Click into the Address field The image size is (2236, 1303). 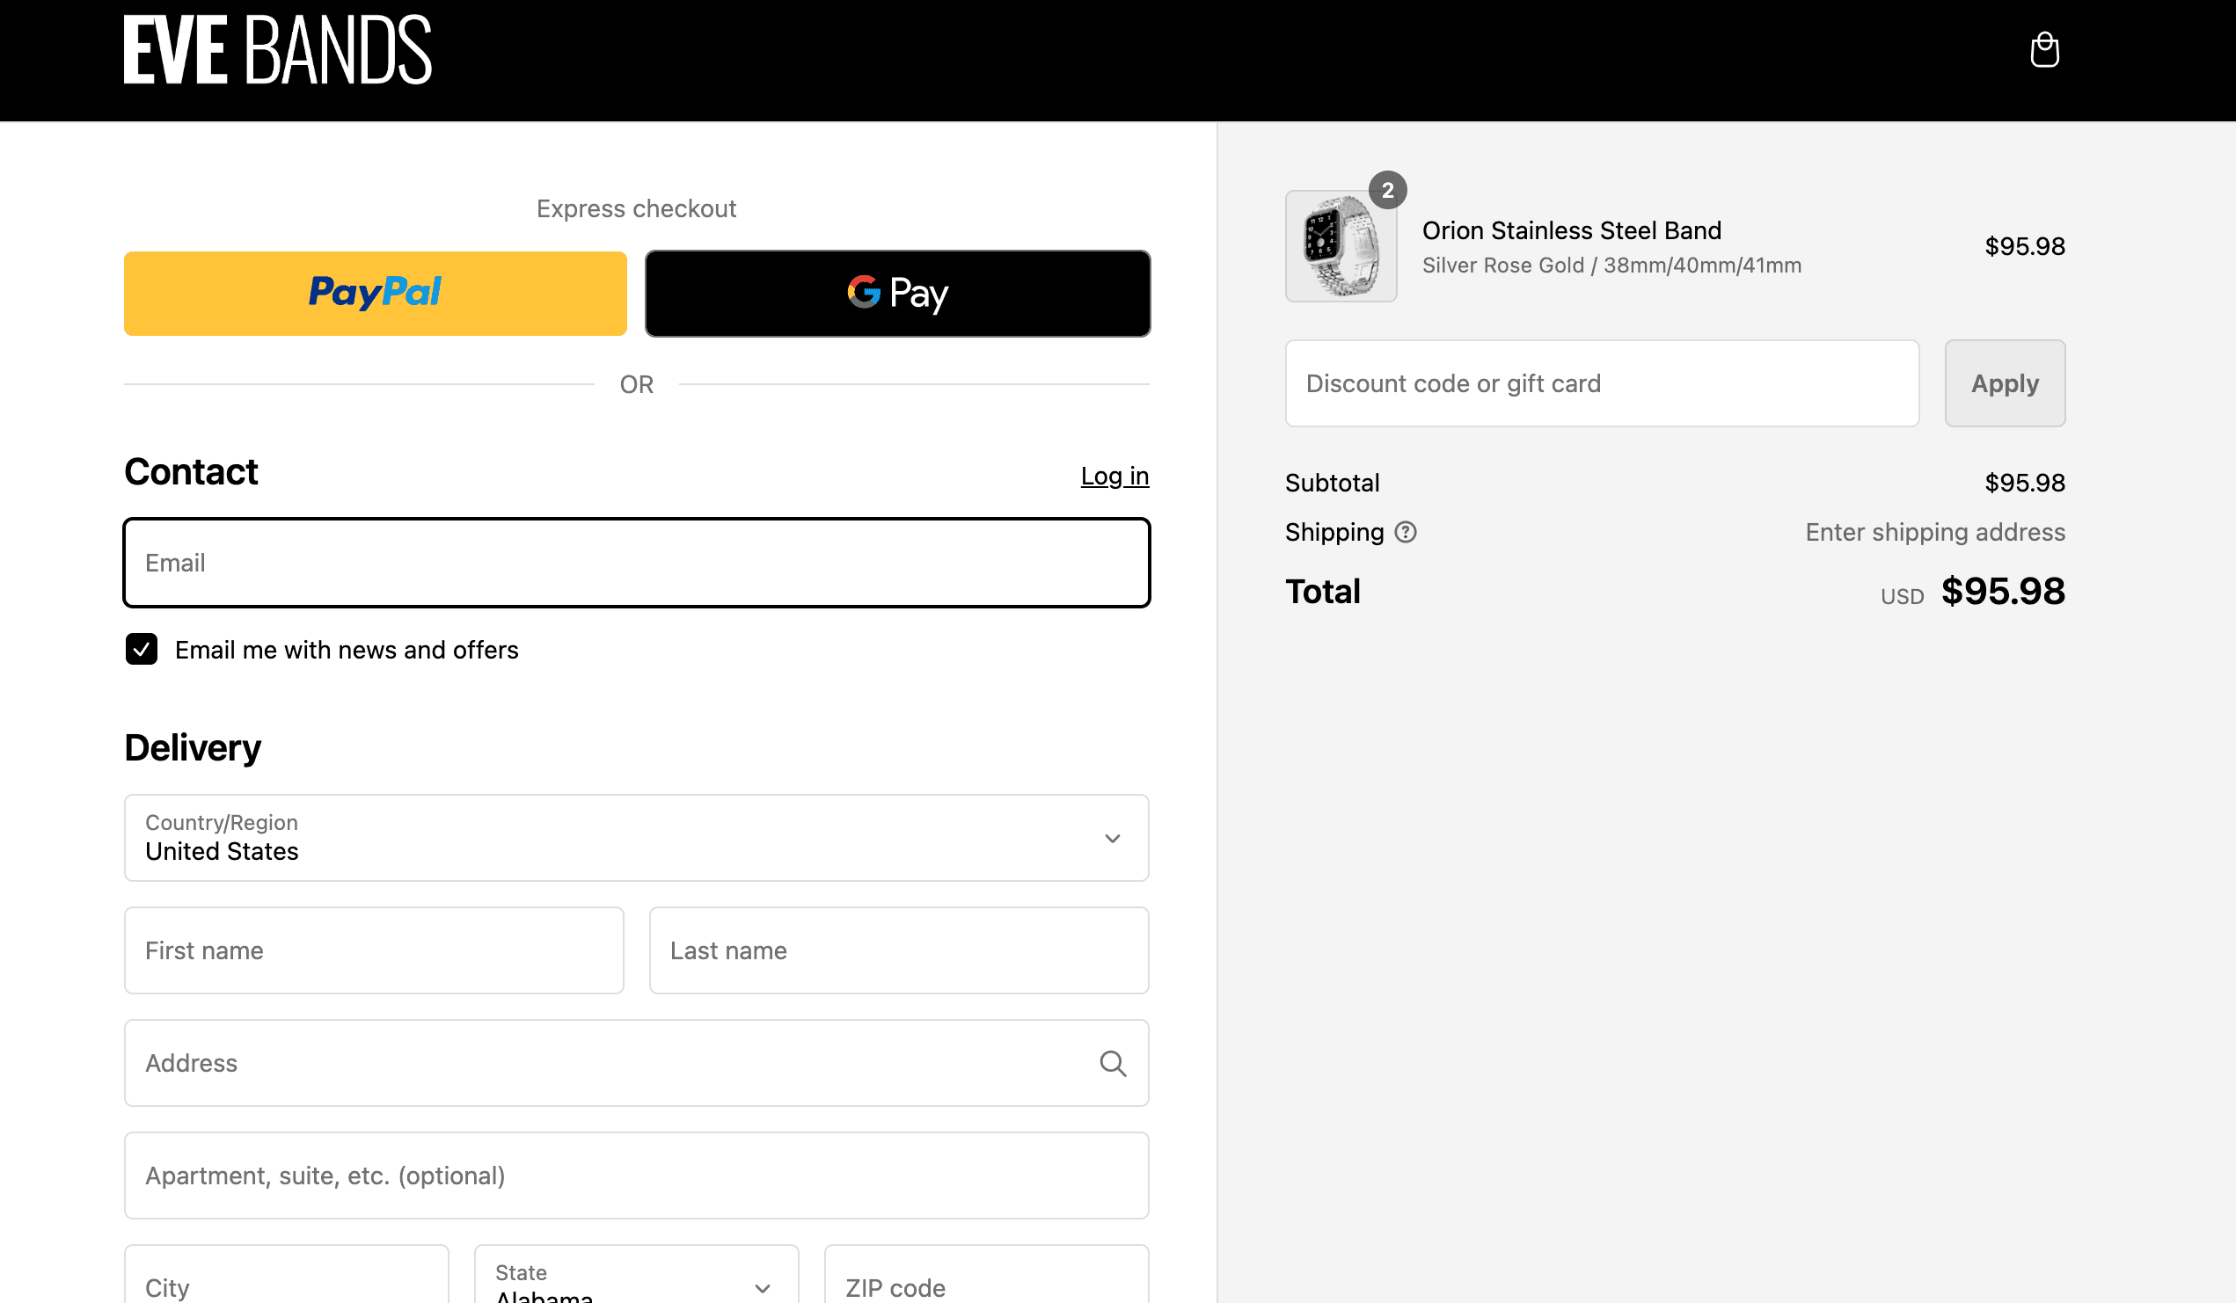[x=636, y=1063]
